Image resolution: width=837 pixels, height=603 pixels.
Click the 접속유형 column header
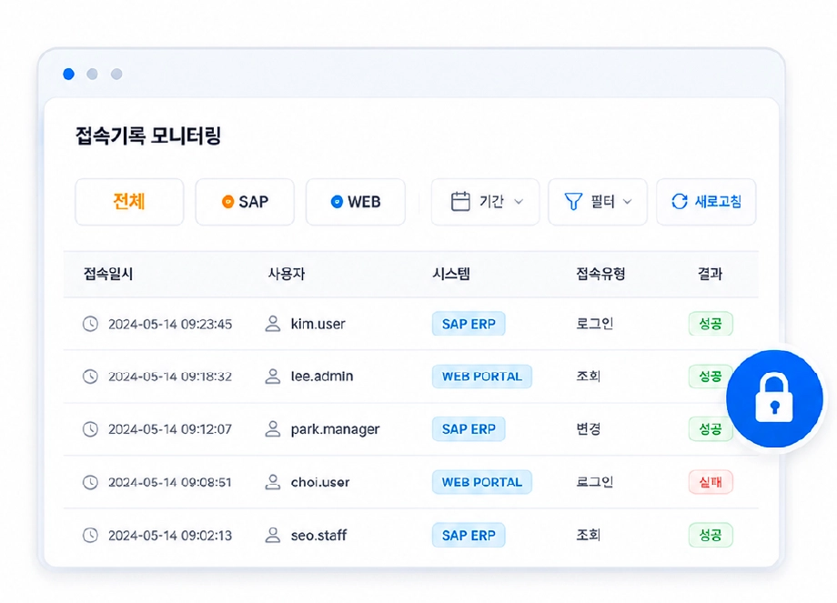coord(600,274)
